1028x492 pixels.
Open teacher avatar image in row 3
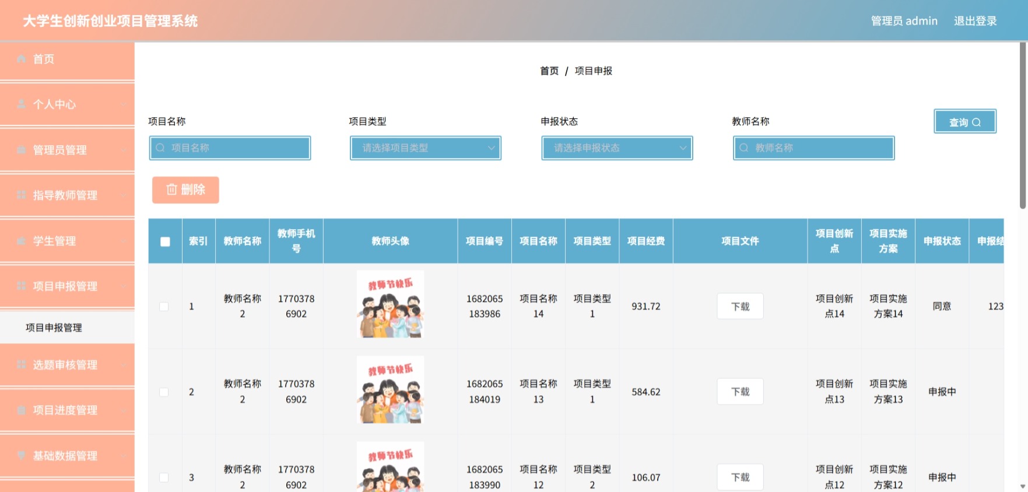(390, 467)
